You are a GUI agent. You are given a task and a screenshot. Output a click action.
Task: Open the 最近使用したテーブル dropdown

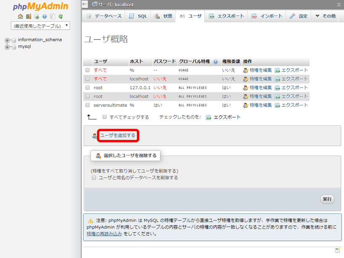click(41, 26)
